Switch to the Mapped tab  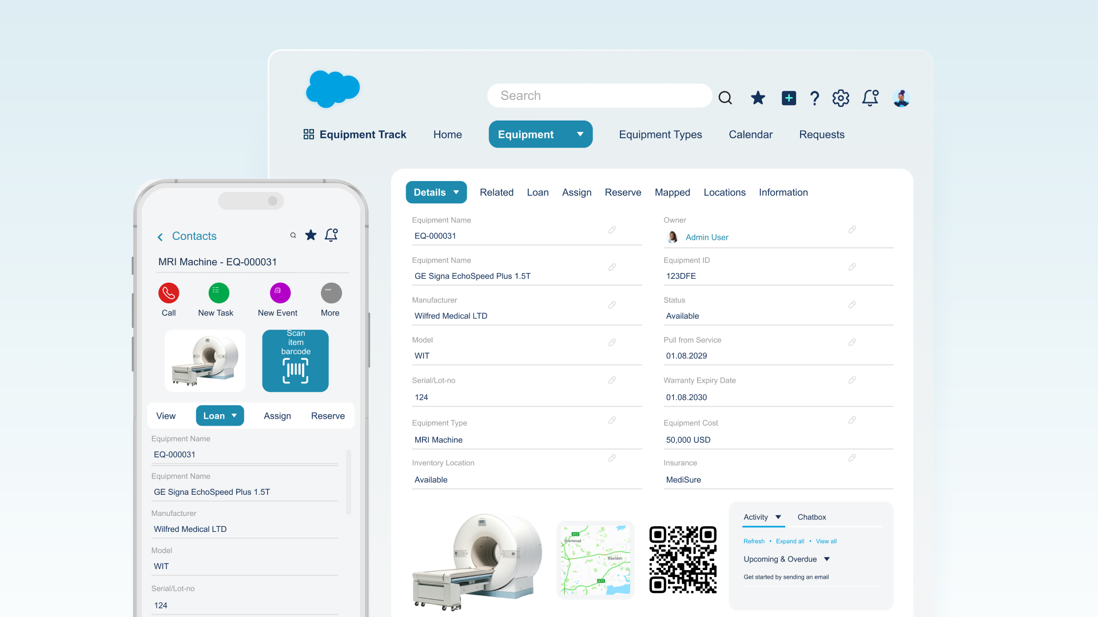(673, 193)
